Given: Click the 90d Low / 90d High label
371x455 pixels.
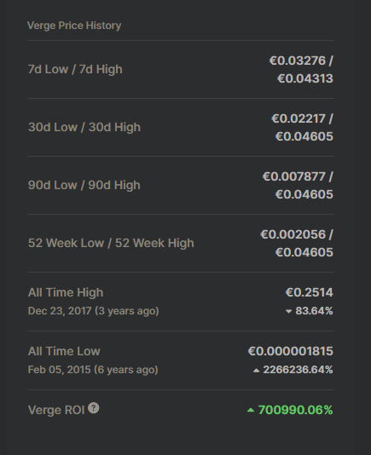Looking at the screenshot, I should point(84,185).
